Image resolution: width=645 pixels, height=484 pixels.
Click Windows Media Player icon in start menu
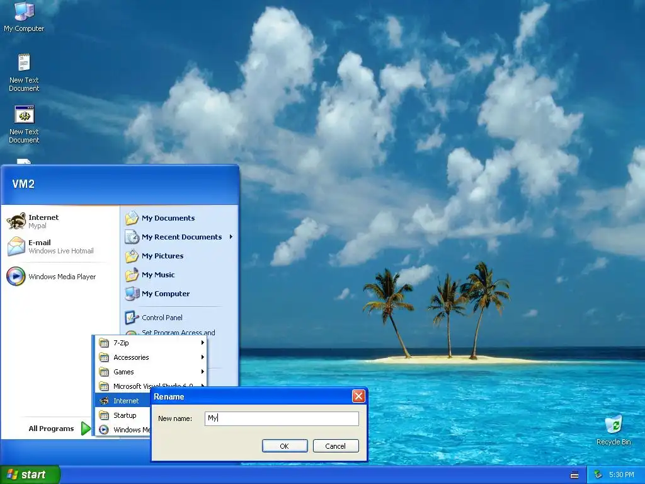16,277
